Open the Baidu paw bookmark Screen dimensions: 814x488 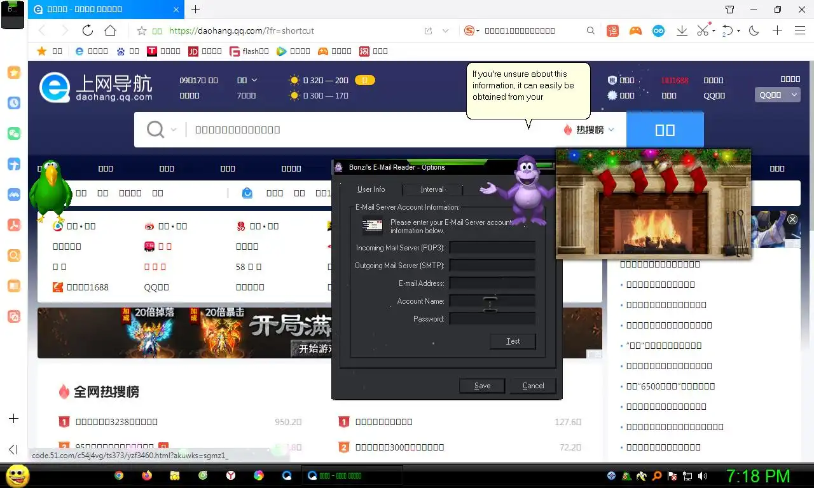[x=128, y=51]
